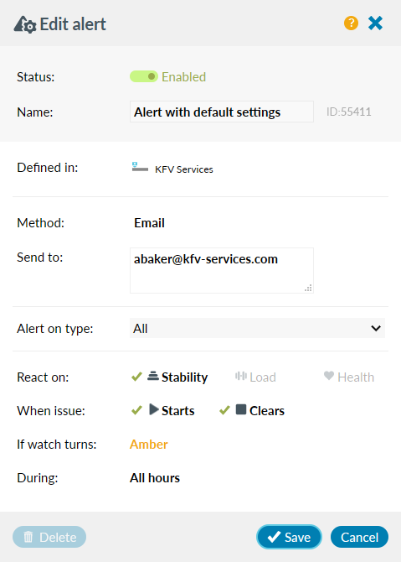Click the KFV Services group icon
401x562 pixels.
point(140,167)
